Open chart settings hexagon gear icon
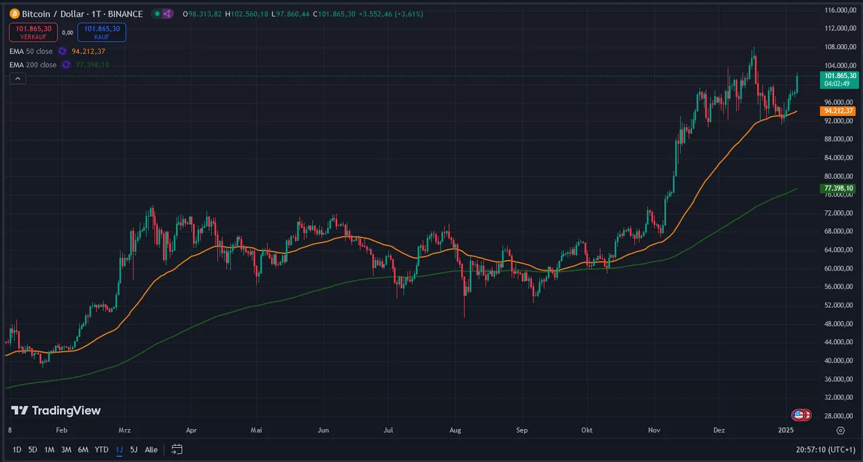 click(841, 430)
